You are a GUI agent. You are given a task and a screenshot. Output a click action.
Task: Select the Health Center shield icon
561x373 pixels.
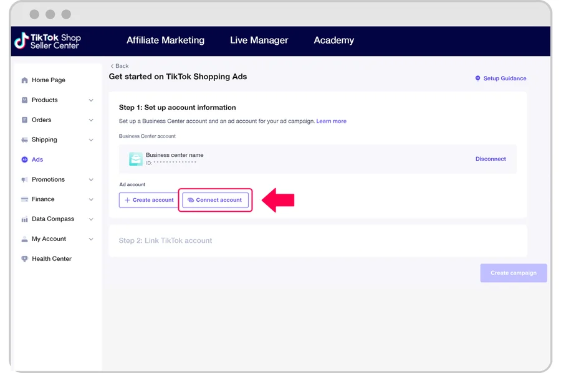24,258
